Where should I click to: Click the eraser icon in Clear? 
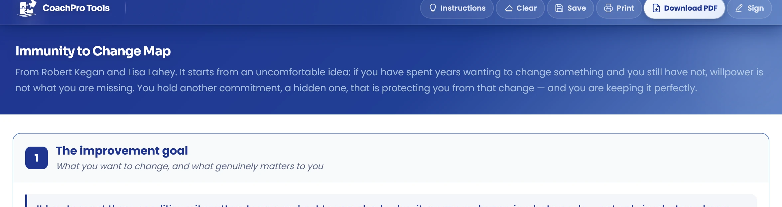coord(509,8)
